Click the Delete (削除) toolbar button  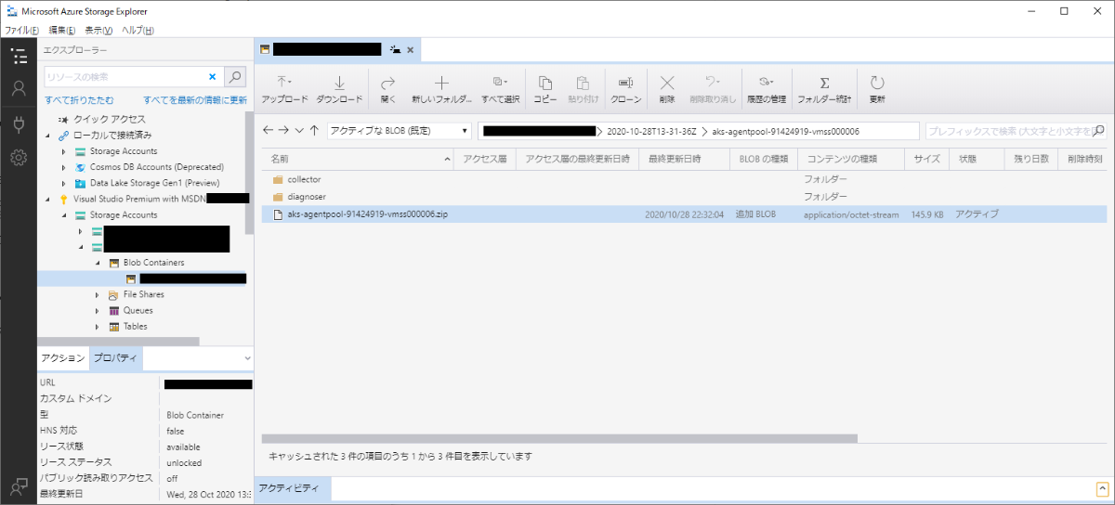[667, 90]
